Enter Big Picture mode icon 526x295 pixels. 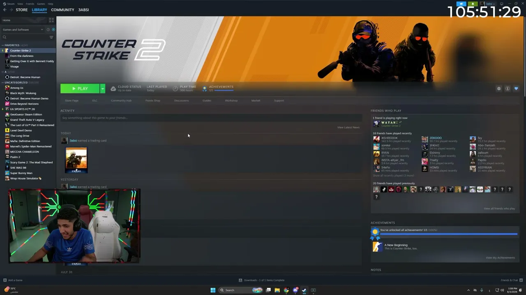point(501,4)
